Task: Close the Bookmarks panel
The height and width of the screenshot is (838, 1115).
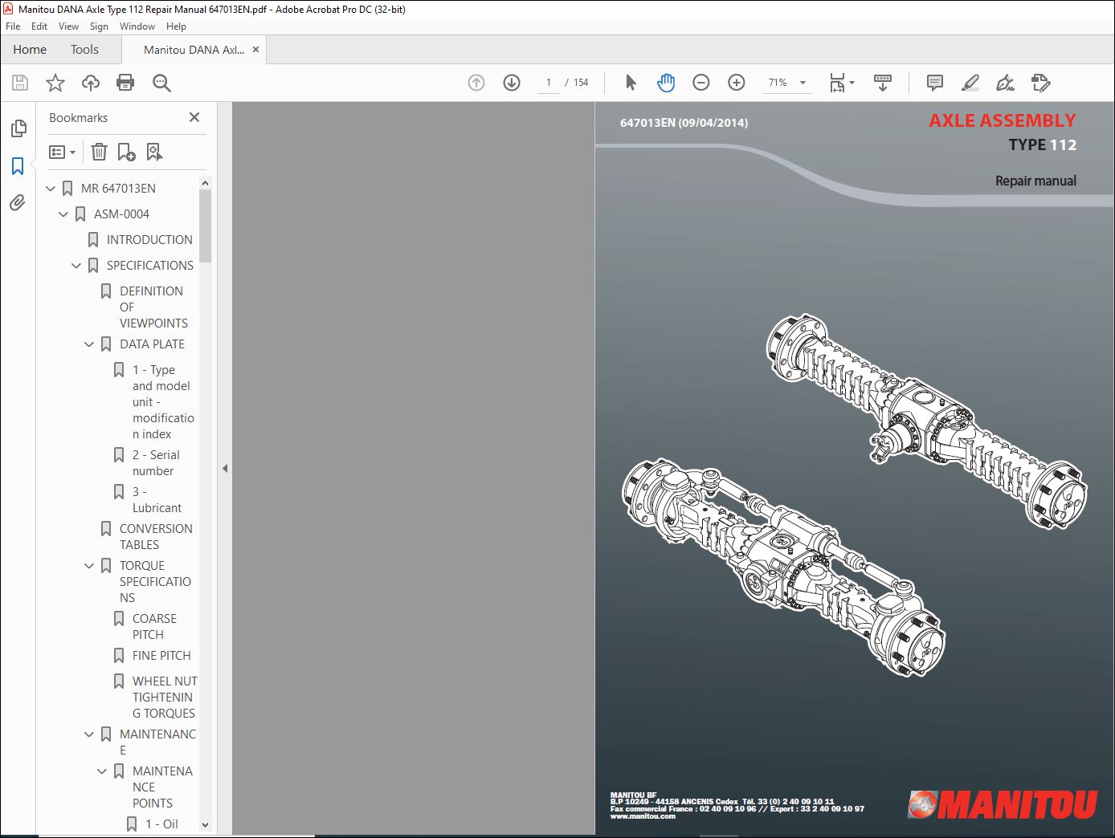Action: point(194,117)
